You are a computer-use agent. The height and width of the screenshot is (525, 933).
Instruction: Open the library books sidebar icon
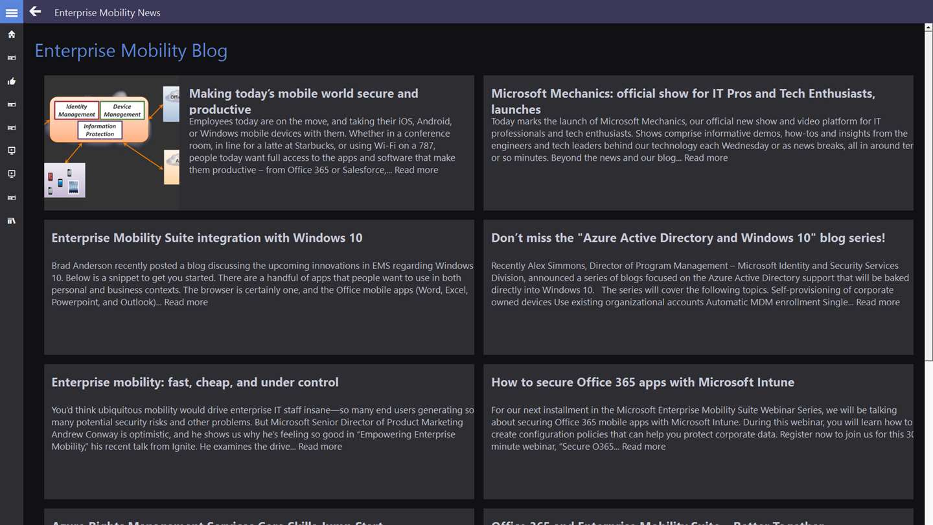click(12, 221)
